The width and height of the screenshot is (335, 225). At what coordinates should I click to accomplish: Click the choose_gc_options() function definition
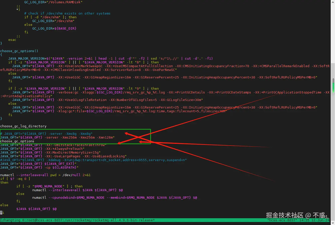pyautogui.click(x=19, y=51)
